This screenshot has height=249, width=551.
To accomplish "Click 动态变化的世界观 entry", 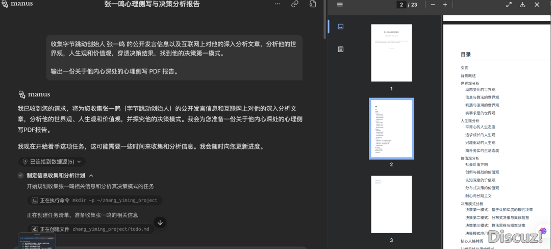I will click(480, 90).
